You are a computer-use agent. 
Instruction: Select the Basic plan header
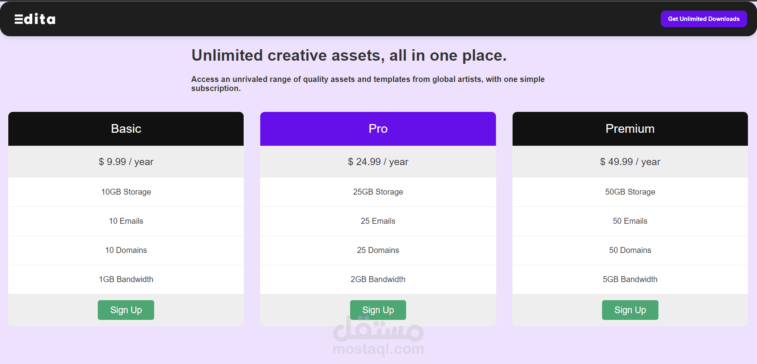pyautogui.click(x=126, y=129)
